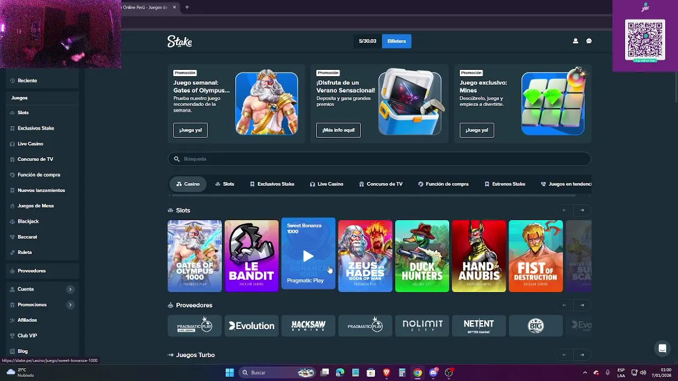Click the Función de compra sidebar icon

click(x=12, y=175)
